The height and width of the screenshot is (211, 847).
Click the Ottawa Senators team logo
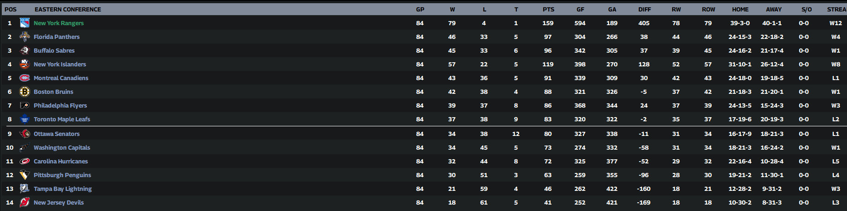25,134
